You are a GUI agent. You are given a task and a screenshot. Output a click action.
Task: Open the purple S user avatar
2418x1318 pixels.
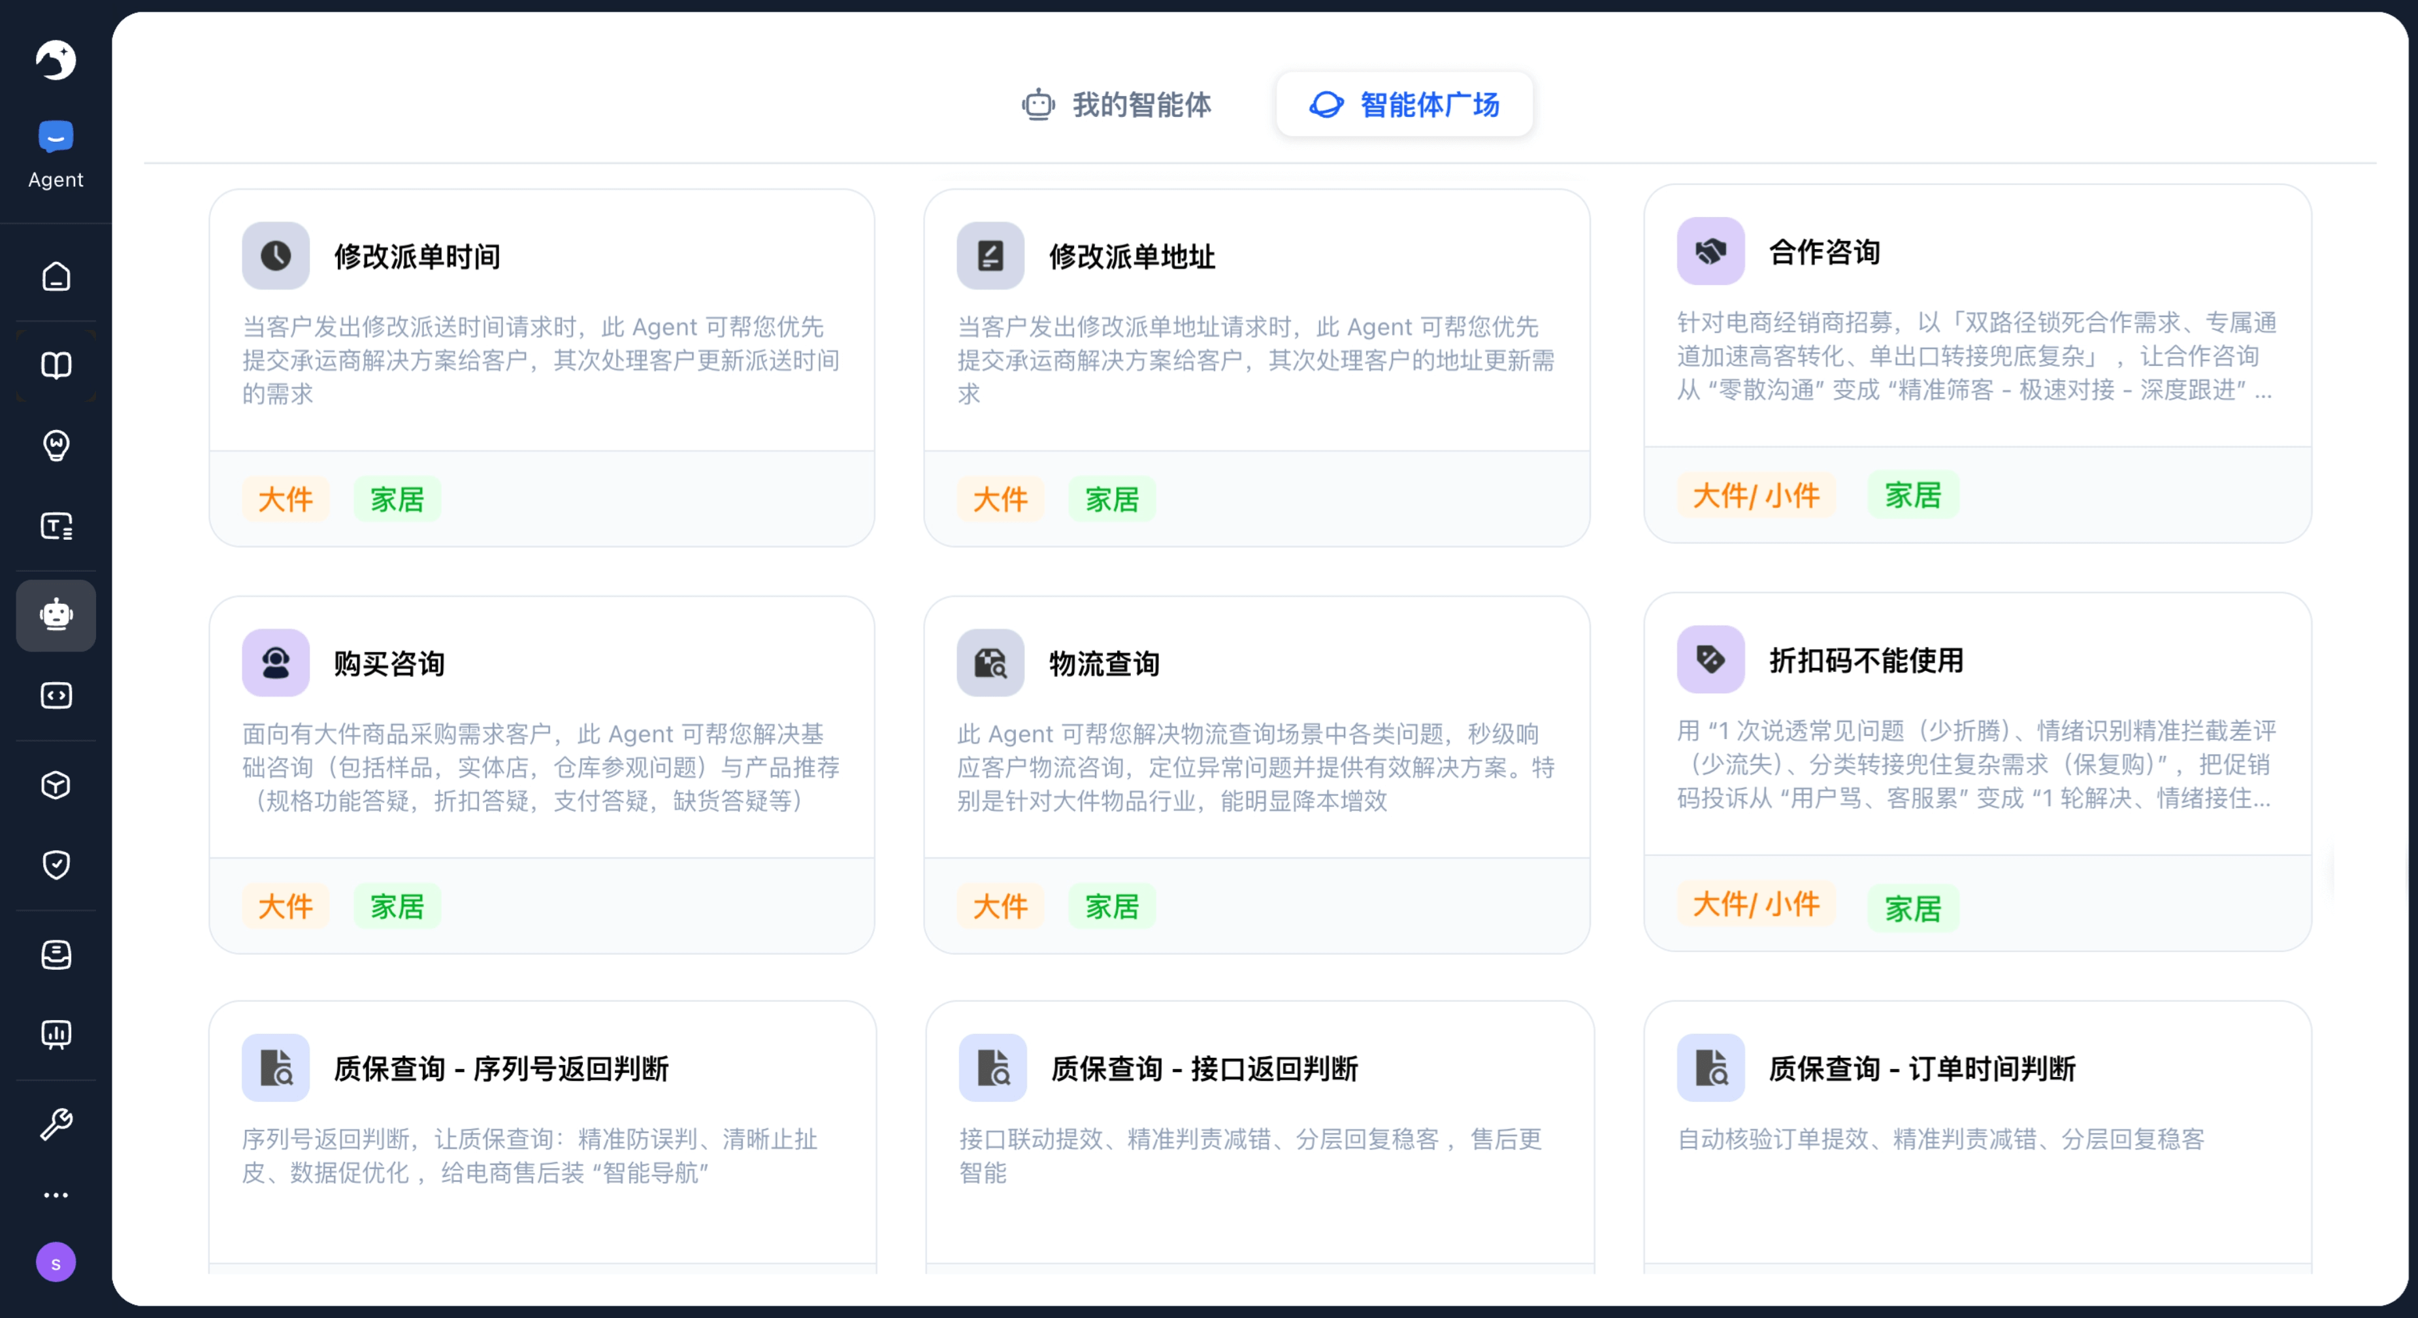[x=56, y=1262]
